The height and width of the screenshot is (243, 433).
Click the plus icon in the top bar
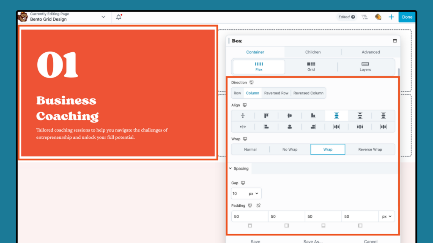tap(391, 17)
